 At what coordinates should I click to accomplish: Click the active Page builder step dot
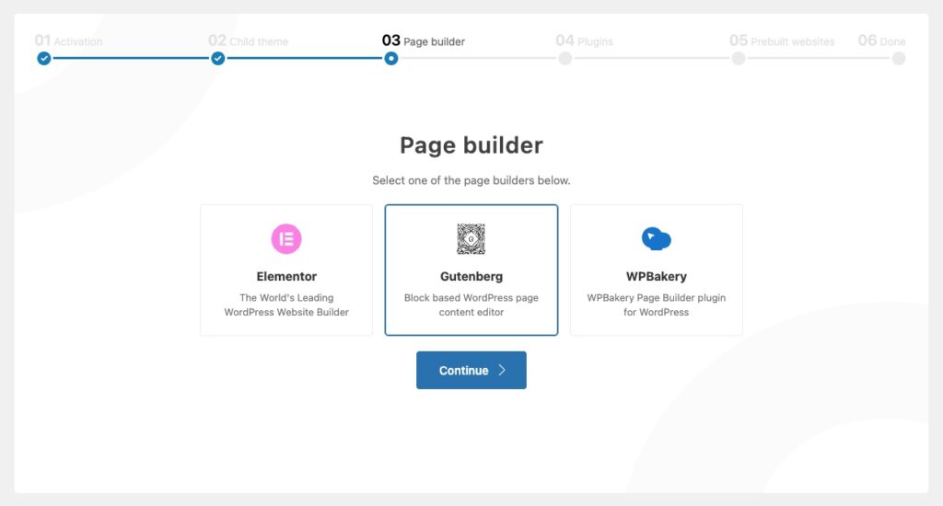391,58
